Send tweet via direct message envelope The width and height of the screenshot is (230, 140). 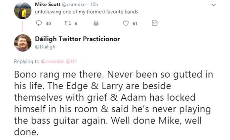click(x=154, y=23)
